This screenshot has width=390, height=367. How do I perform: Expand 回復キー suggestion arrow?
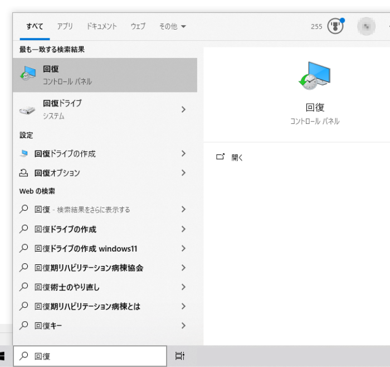pos(183,325)
